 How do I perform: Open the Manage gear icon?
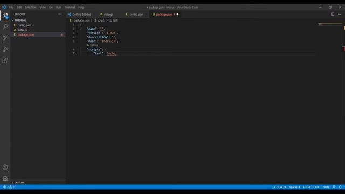[5, 178]
